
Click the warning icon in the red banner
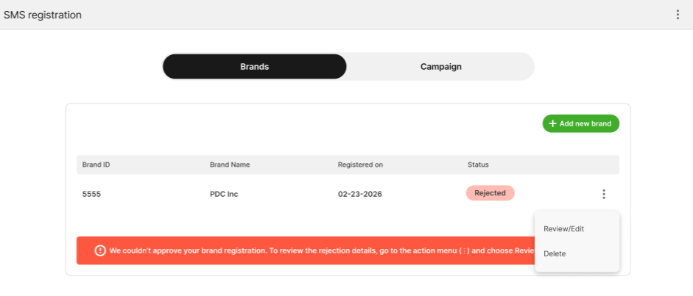100,250
